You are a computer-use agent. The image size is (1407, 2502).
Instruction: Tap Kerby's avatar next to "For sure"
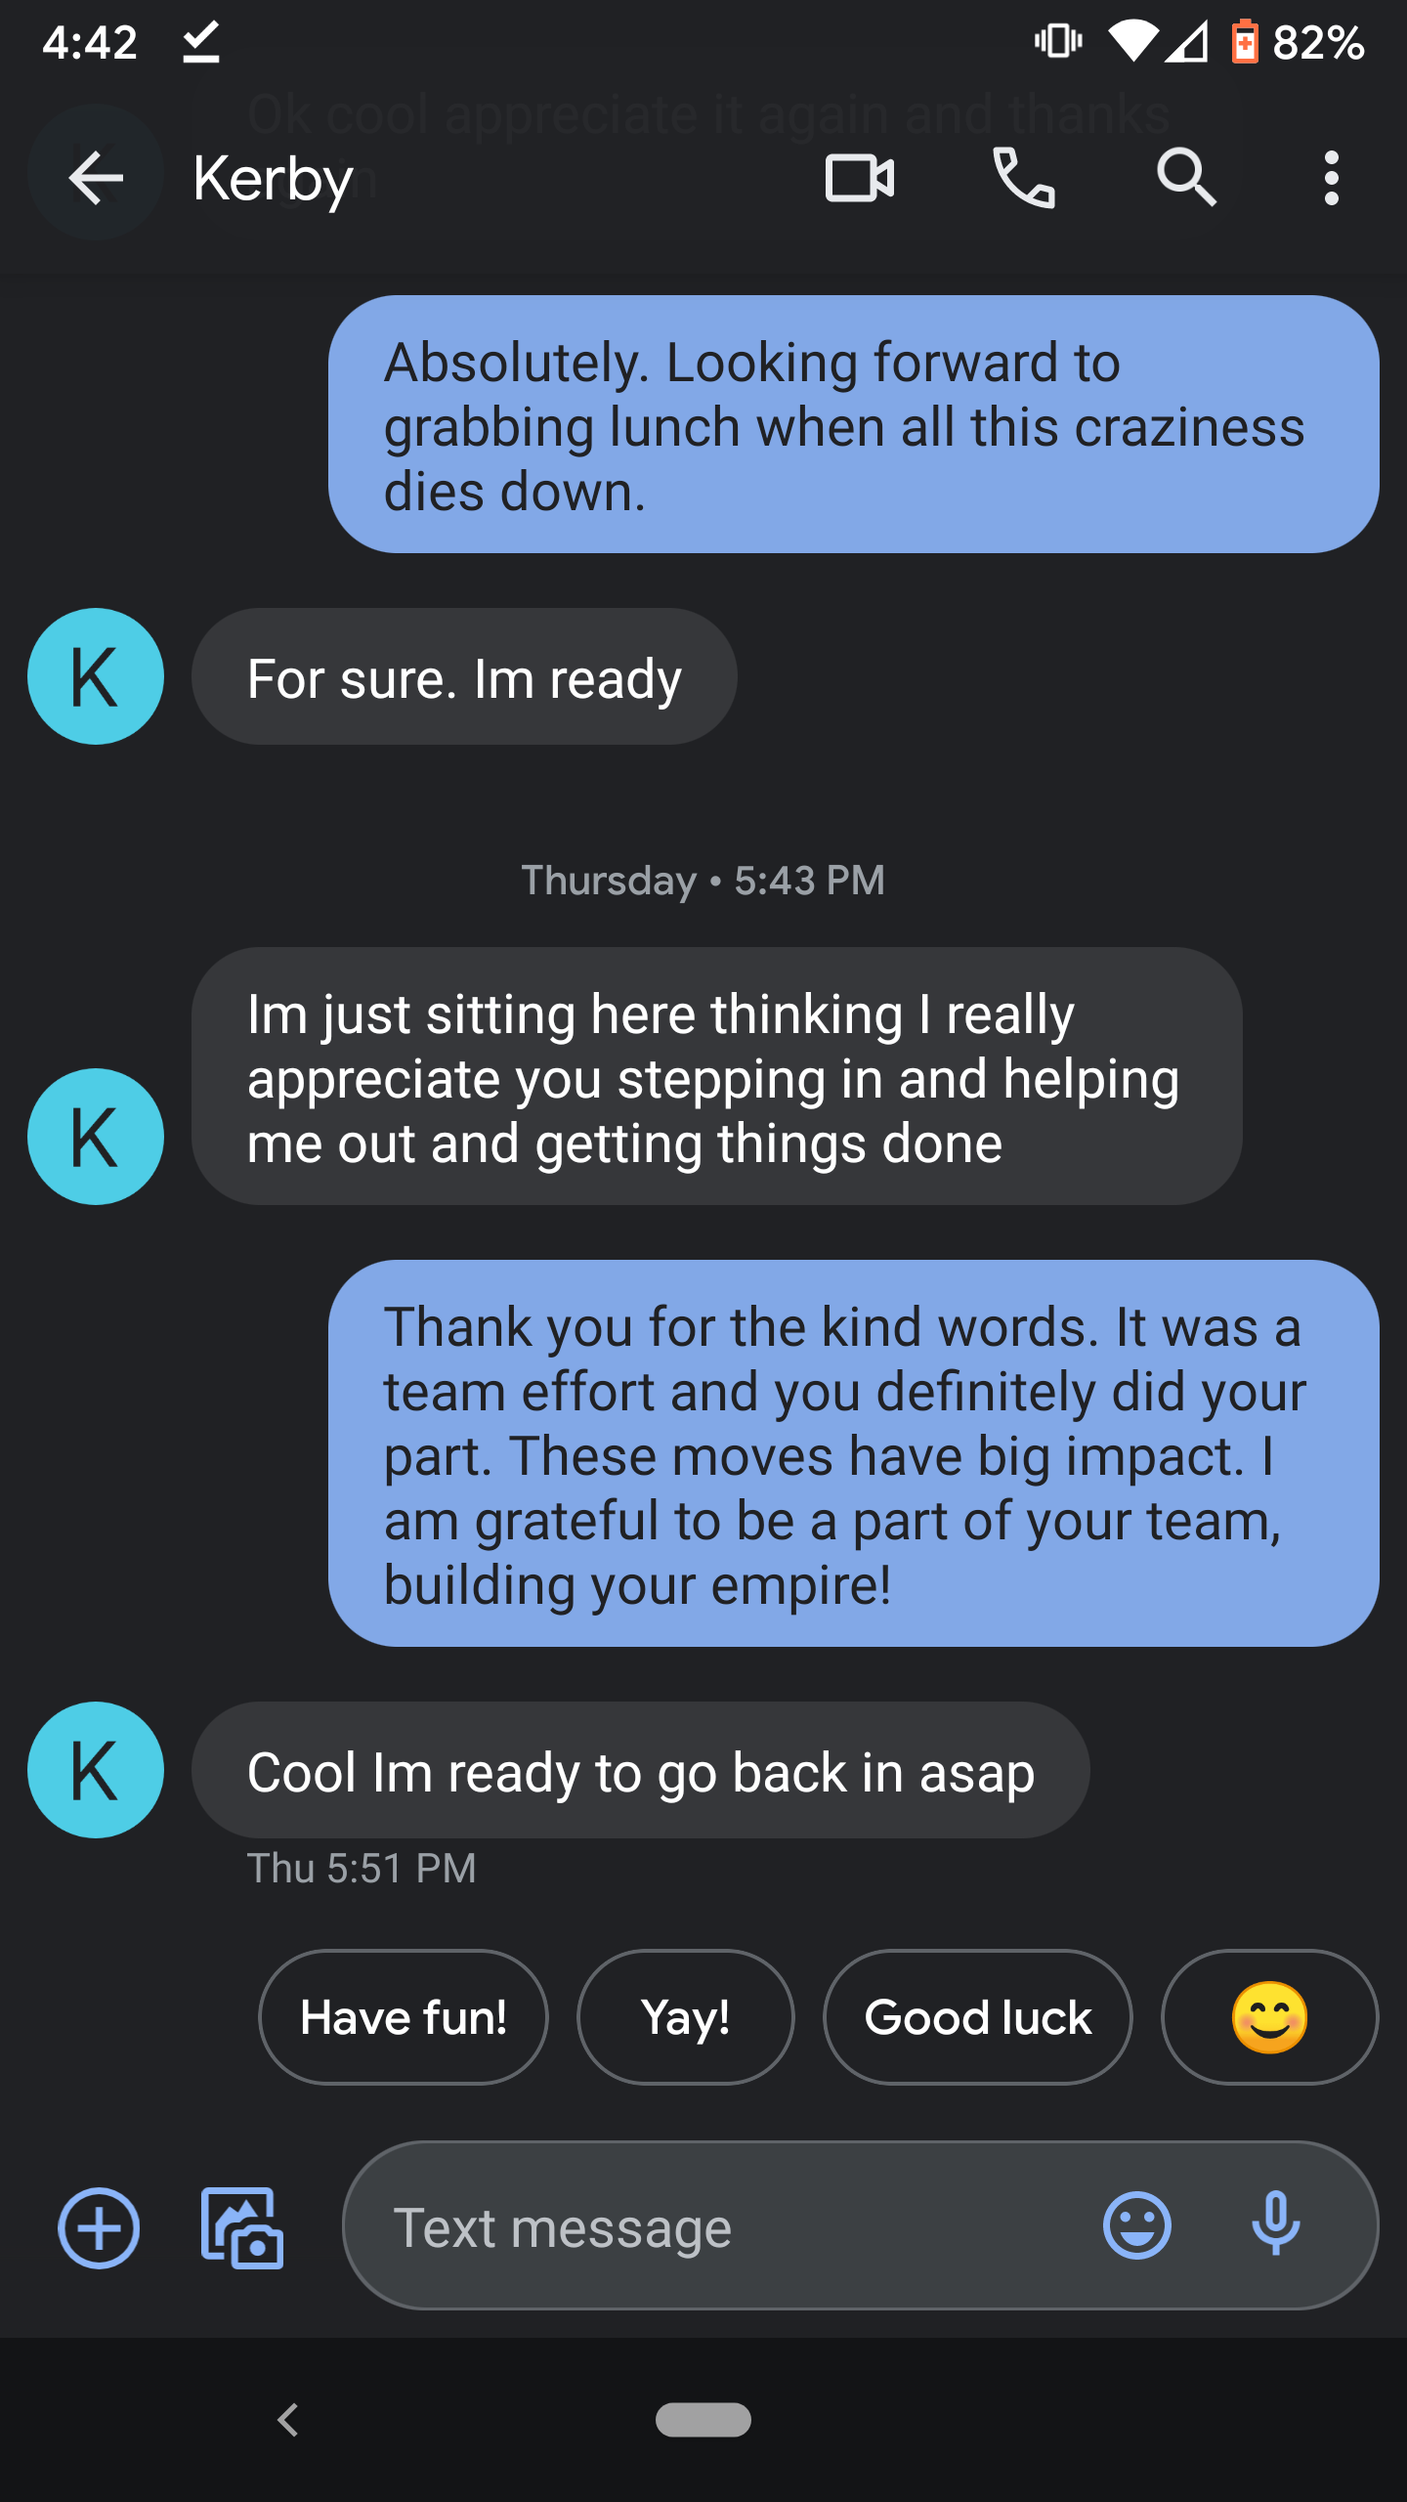click(x=96, y=676)
